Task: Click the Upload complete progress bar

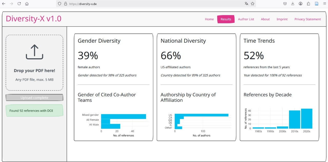Action: (34, 98)
